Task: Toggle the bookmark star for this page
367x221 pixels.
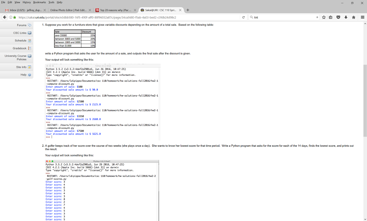Action: (x=324, y=17)
